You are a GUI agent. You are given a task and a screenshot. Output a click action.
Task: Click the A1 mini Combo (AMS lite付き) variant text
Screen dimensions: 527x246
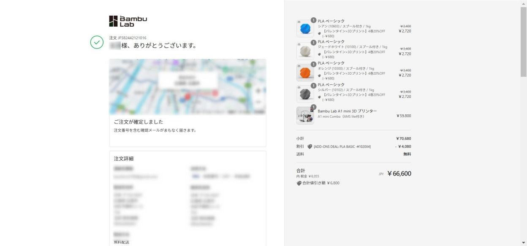coord(341,116)
